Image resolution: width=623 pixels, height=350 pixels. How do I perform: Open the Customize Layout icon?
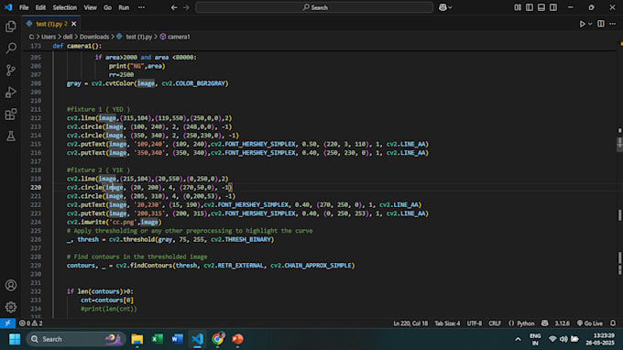point(518,7)
